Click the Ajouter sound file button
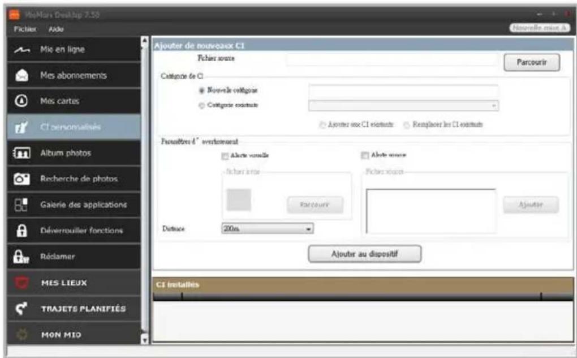 tap(531, 205)
